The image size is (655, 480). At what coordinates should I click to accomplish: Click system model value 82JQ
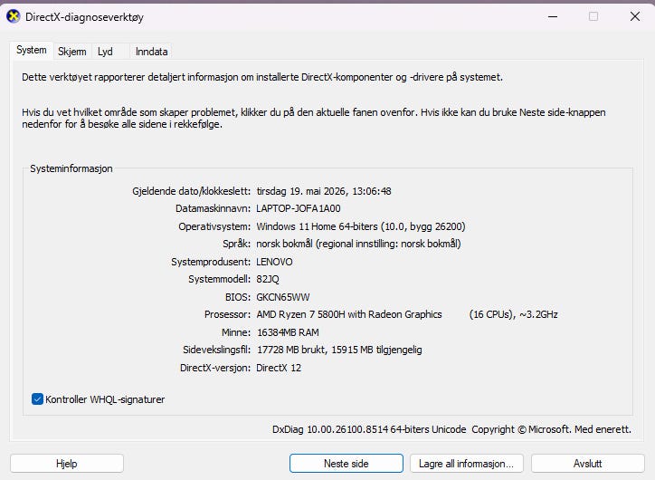pos(268,279)
